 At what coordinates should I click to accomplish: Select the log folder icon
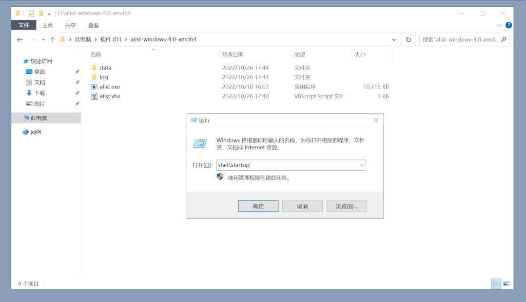click(x=94, y=77)
